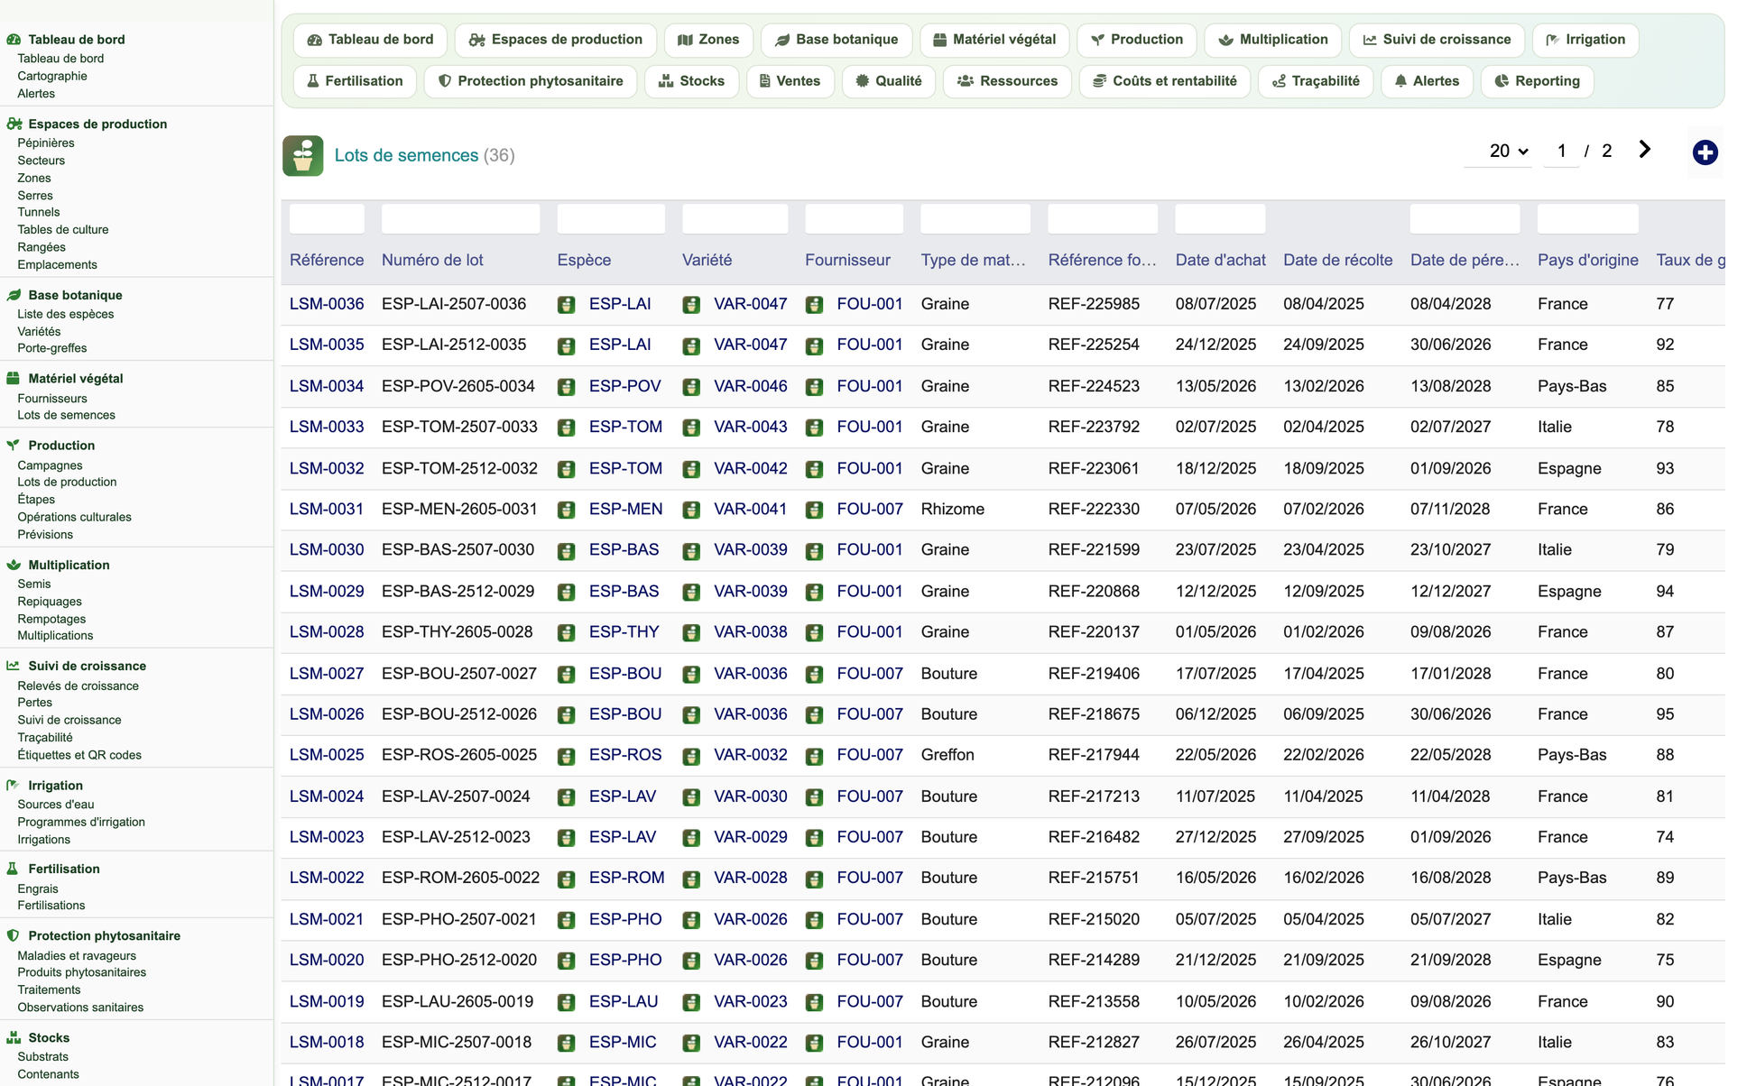Click species icon next to ESP-THY
The image size is (1756, 1086).
pyautogui.click(x=566, y=632)
